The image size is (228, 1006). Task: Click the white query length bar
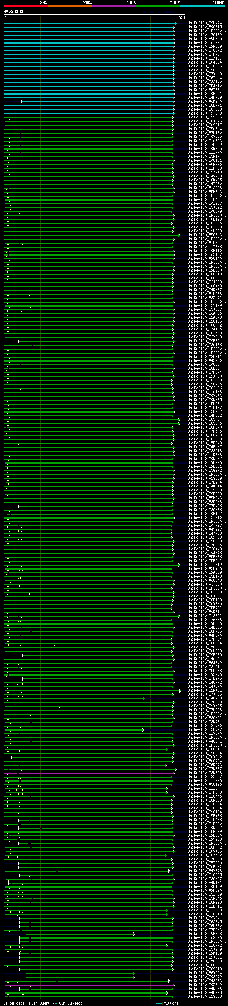94,15
